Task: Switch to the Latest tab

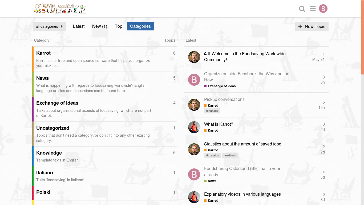Action: pyautogui.click(x=79, y=26)
